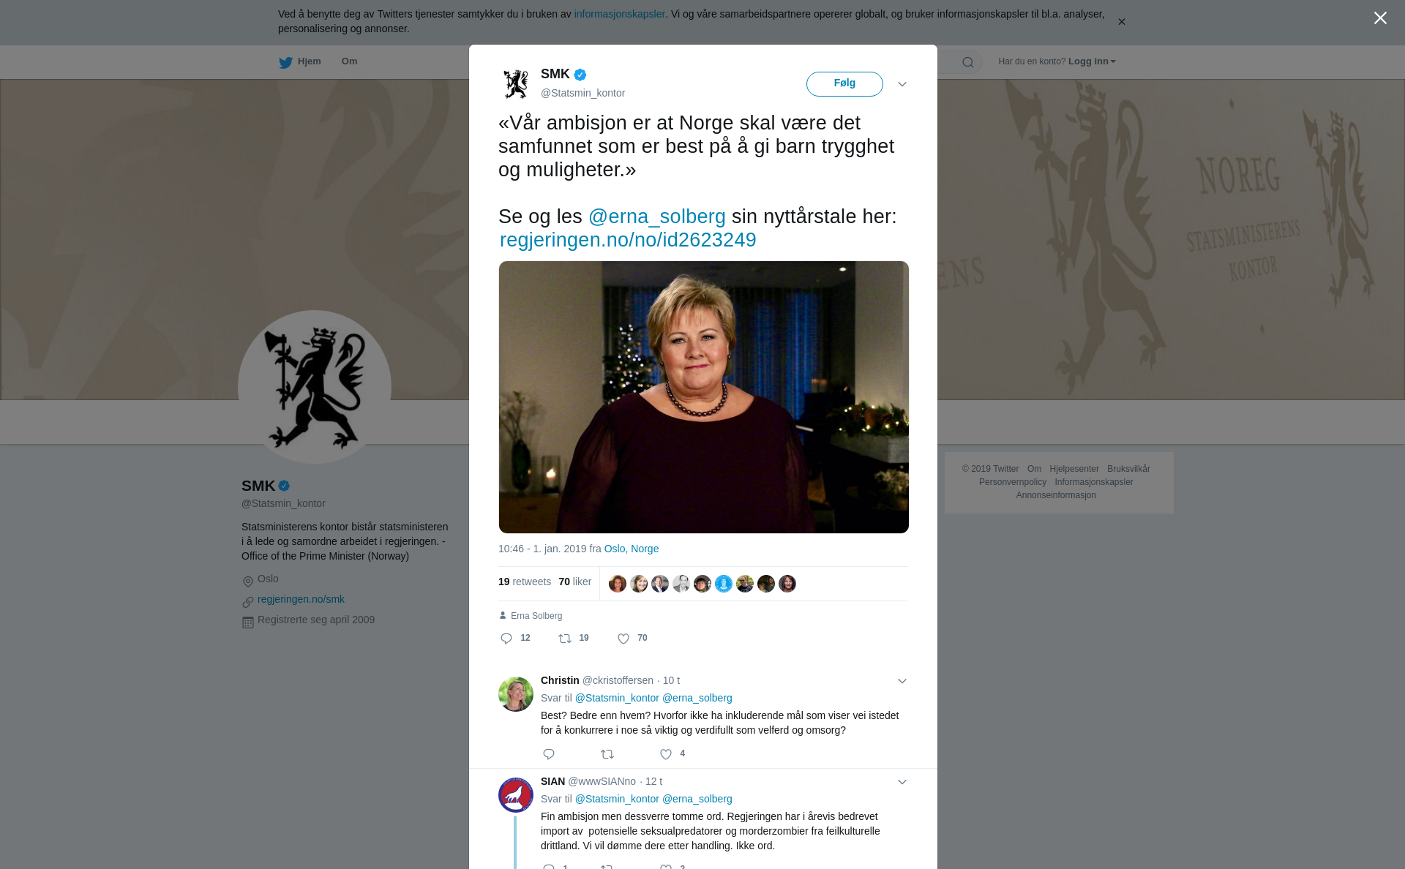Image resolution: width=1405 pixels, height=869 pixels.
Task: Open the options chevron on SIAN's reply
Action: click(x=902, y=782)
